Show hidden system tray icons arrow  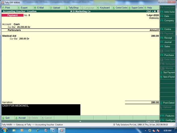point(146,131)
